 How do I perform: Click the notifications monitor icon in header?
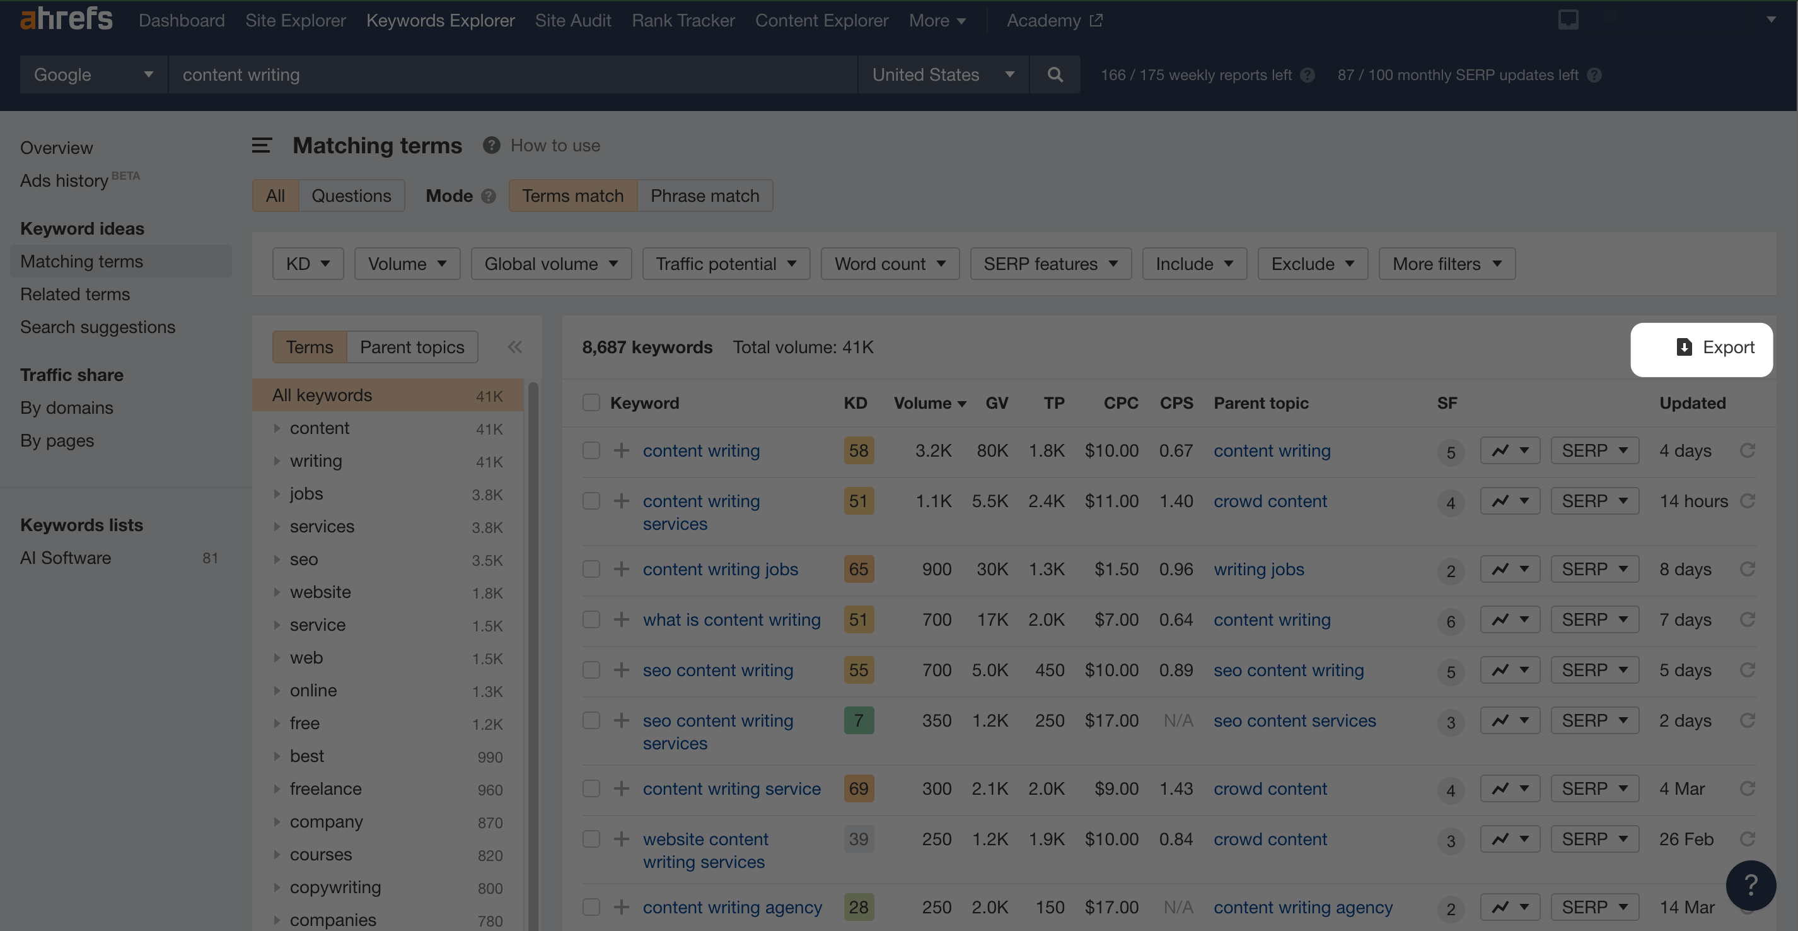[1569, 20]
